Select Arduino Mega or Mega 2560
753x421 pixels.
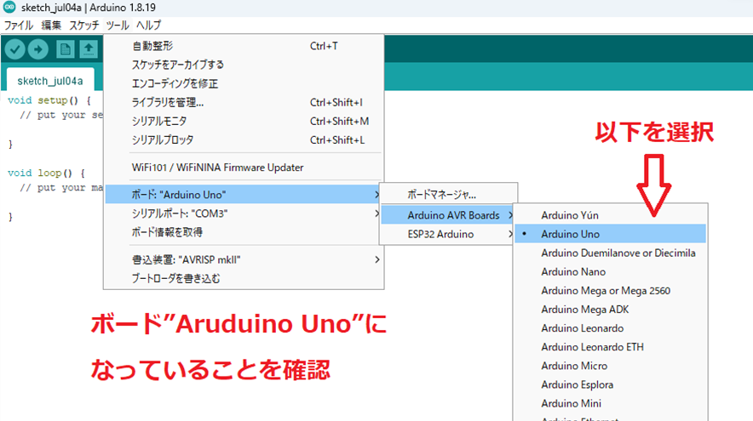[x=610, y=291]
